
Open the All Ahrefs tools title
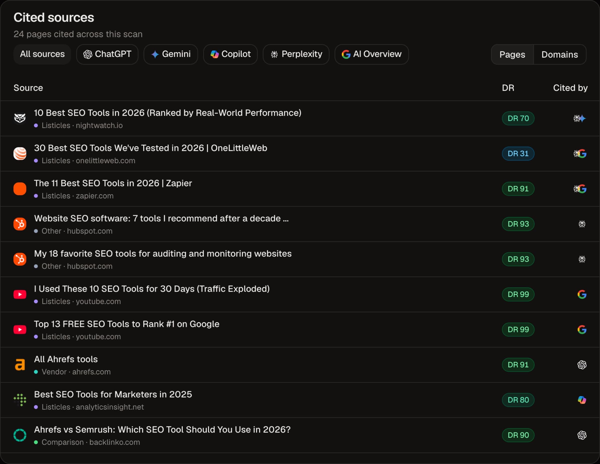[x=66, y=359]
